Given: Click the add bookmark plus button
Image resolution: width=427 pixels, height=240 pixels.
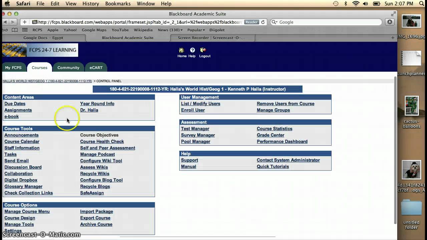Looking at the screenshot, I should pos(25,22).
